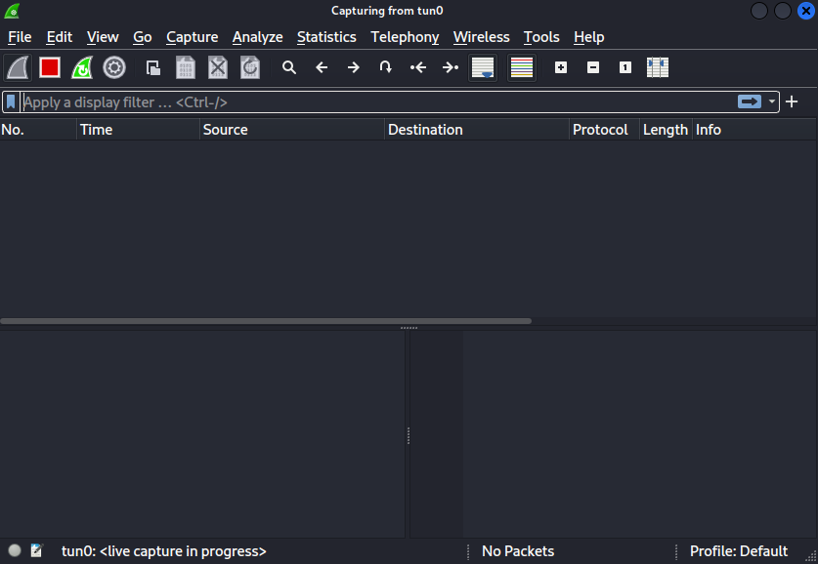Click Profile: Default in status bar
Viewport: 818px width, 564px height.
(739, 551)
